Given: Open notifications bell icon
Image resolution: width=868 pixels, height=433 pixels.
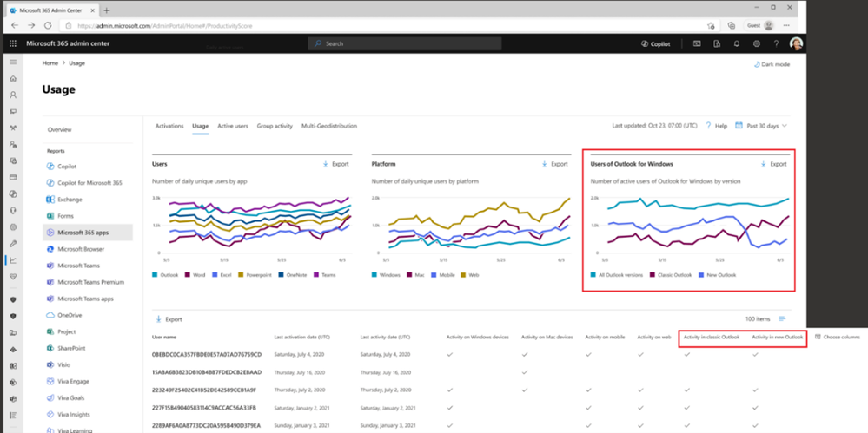Looking at the screenshot, I should pos(737,43).
